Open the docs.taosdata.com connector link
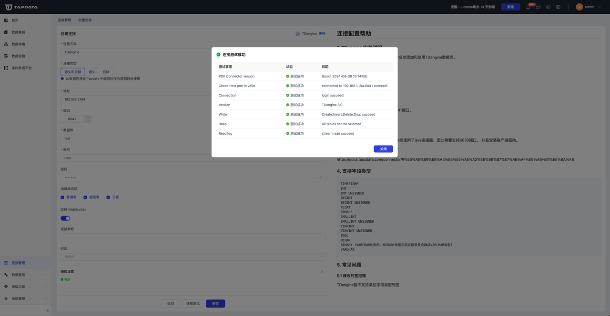This screenshot has height=316, width=610. 455,159
